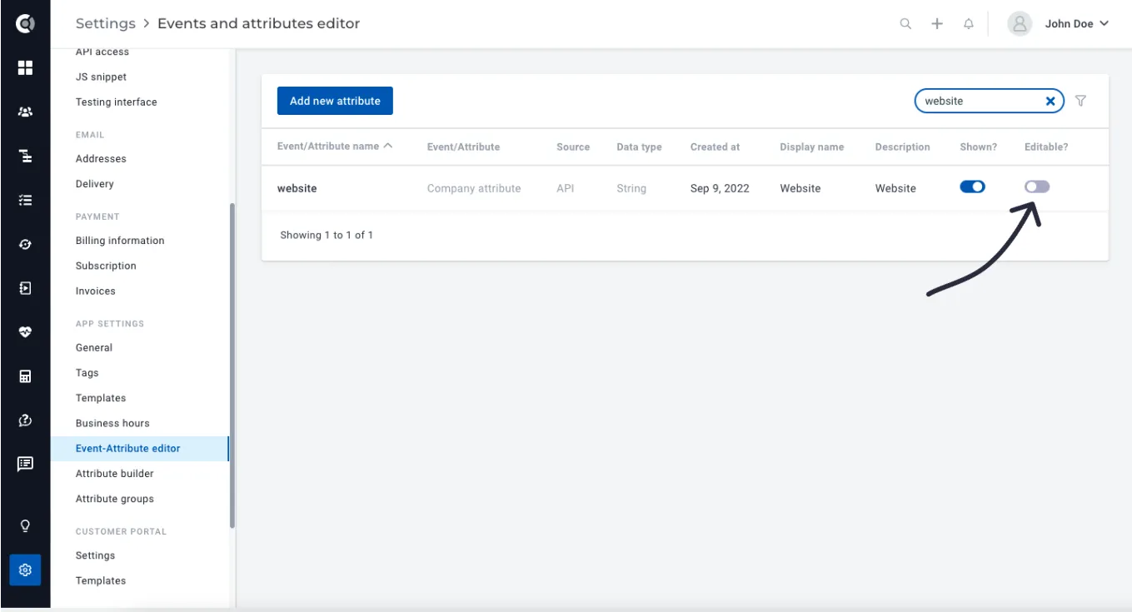The width and height of the screenshot is (1132, 612).
Task: Open the notifications bell icon
Action: pyautogui.click(x=969, y=24)
